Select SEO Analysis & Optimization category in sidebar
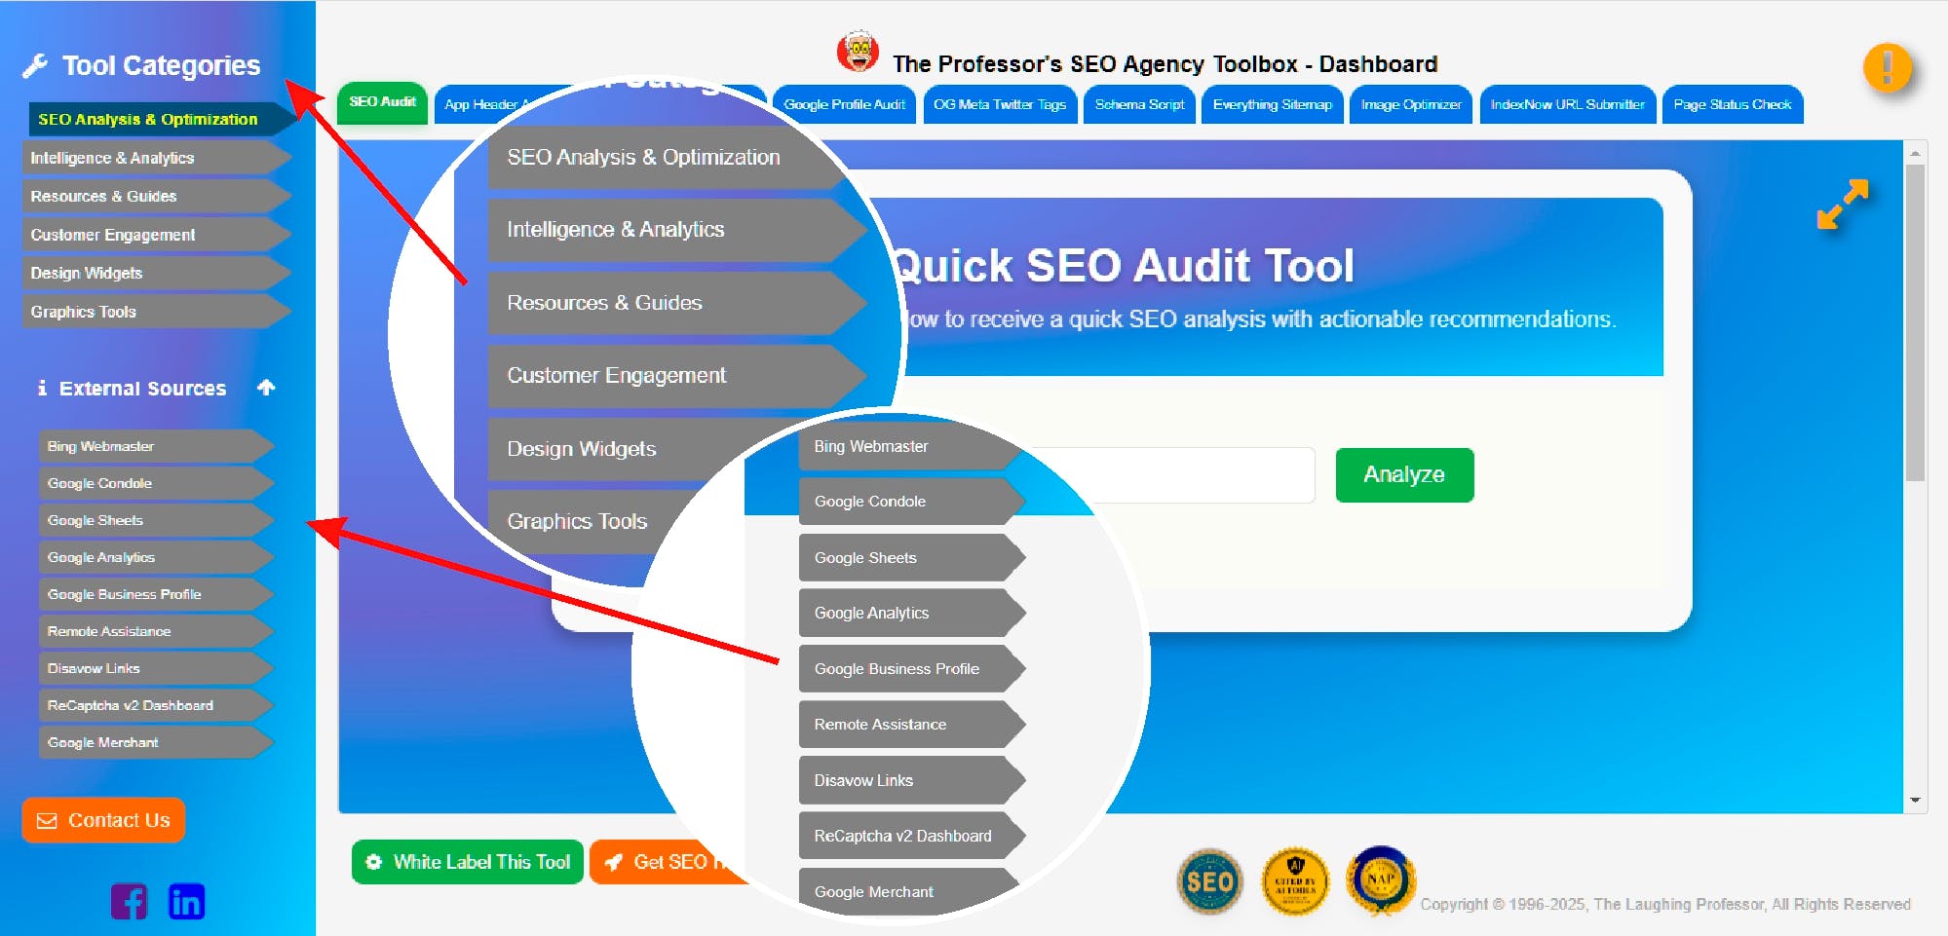1948x936 pixels. tap(162, 119)
